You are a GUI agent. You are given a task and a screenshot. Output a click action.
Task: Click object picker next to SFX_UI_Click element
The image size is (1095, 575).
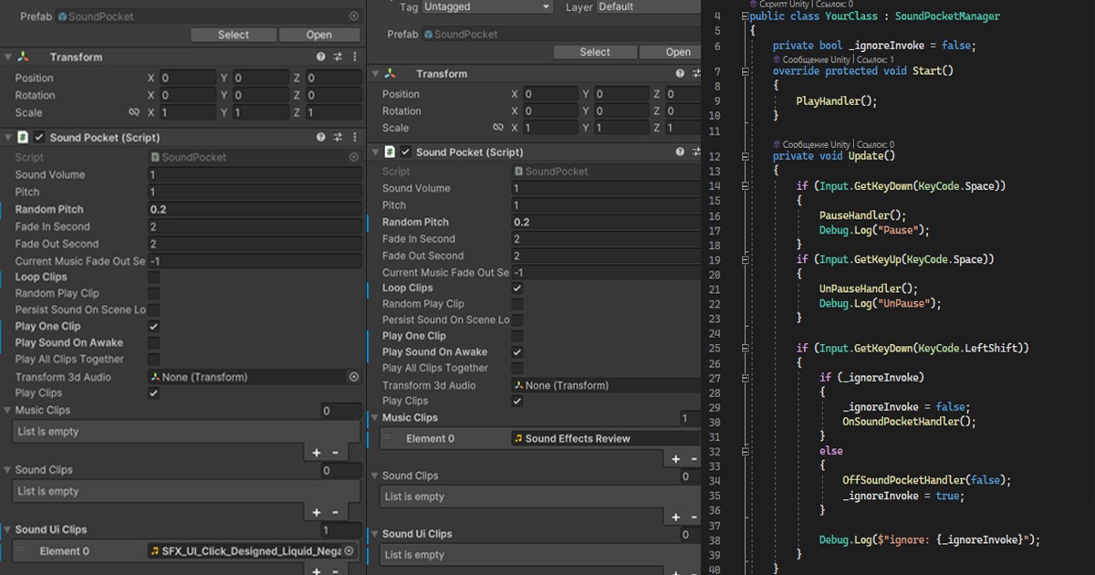click(349, 551)
